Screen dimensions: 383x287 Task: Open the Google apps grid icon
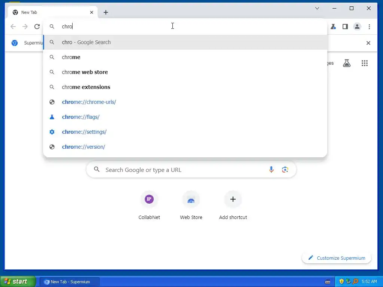[x=365, y=63]
